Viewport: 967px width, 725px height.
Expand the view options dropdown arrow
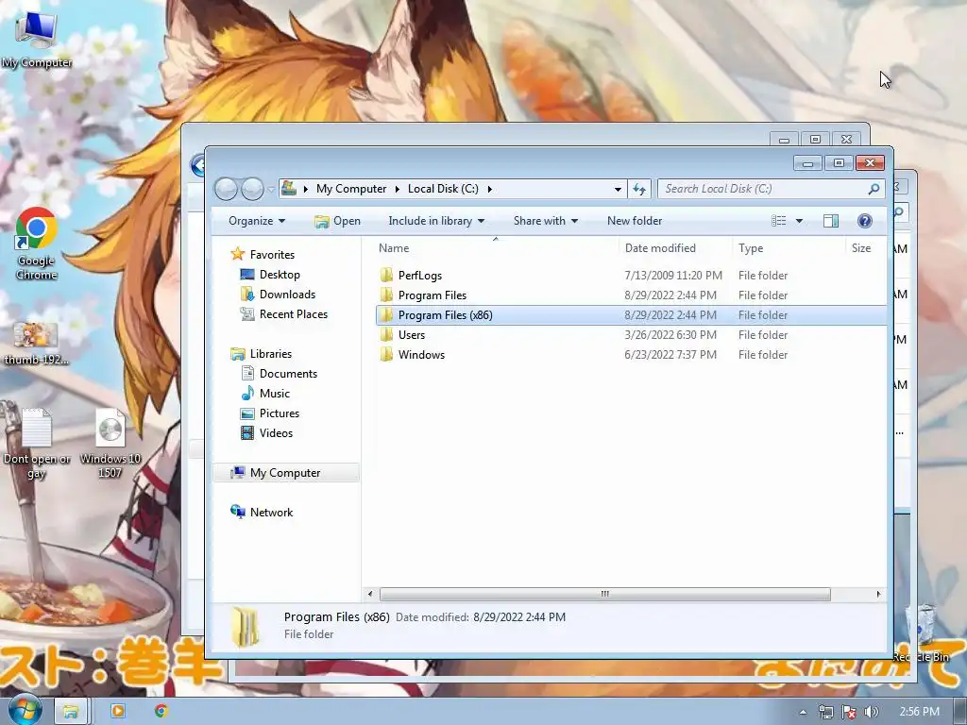tap(799, 221)
